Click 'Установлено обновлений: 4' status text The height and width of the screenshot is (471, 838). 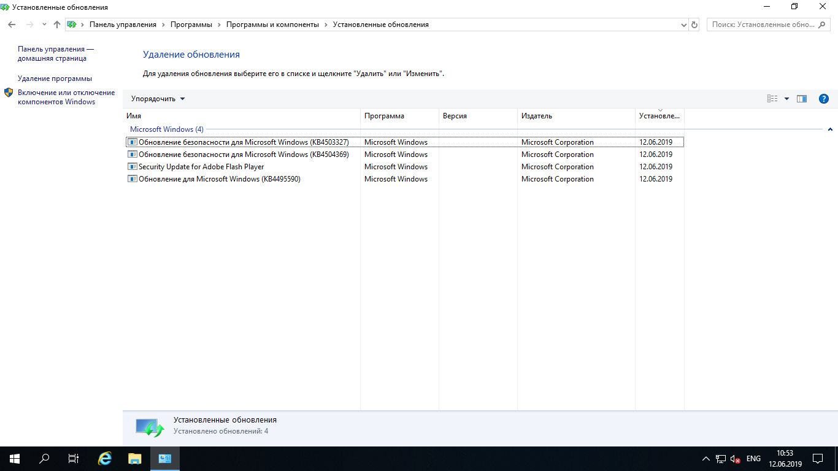coord(221,431)
